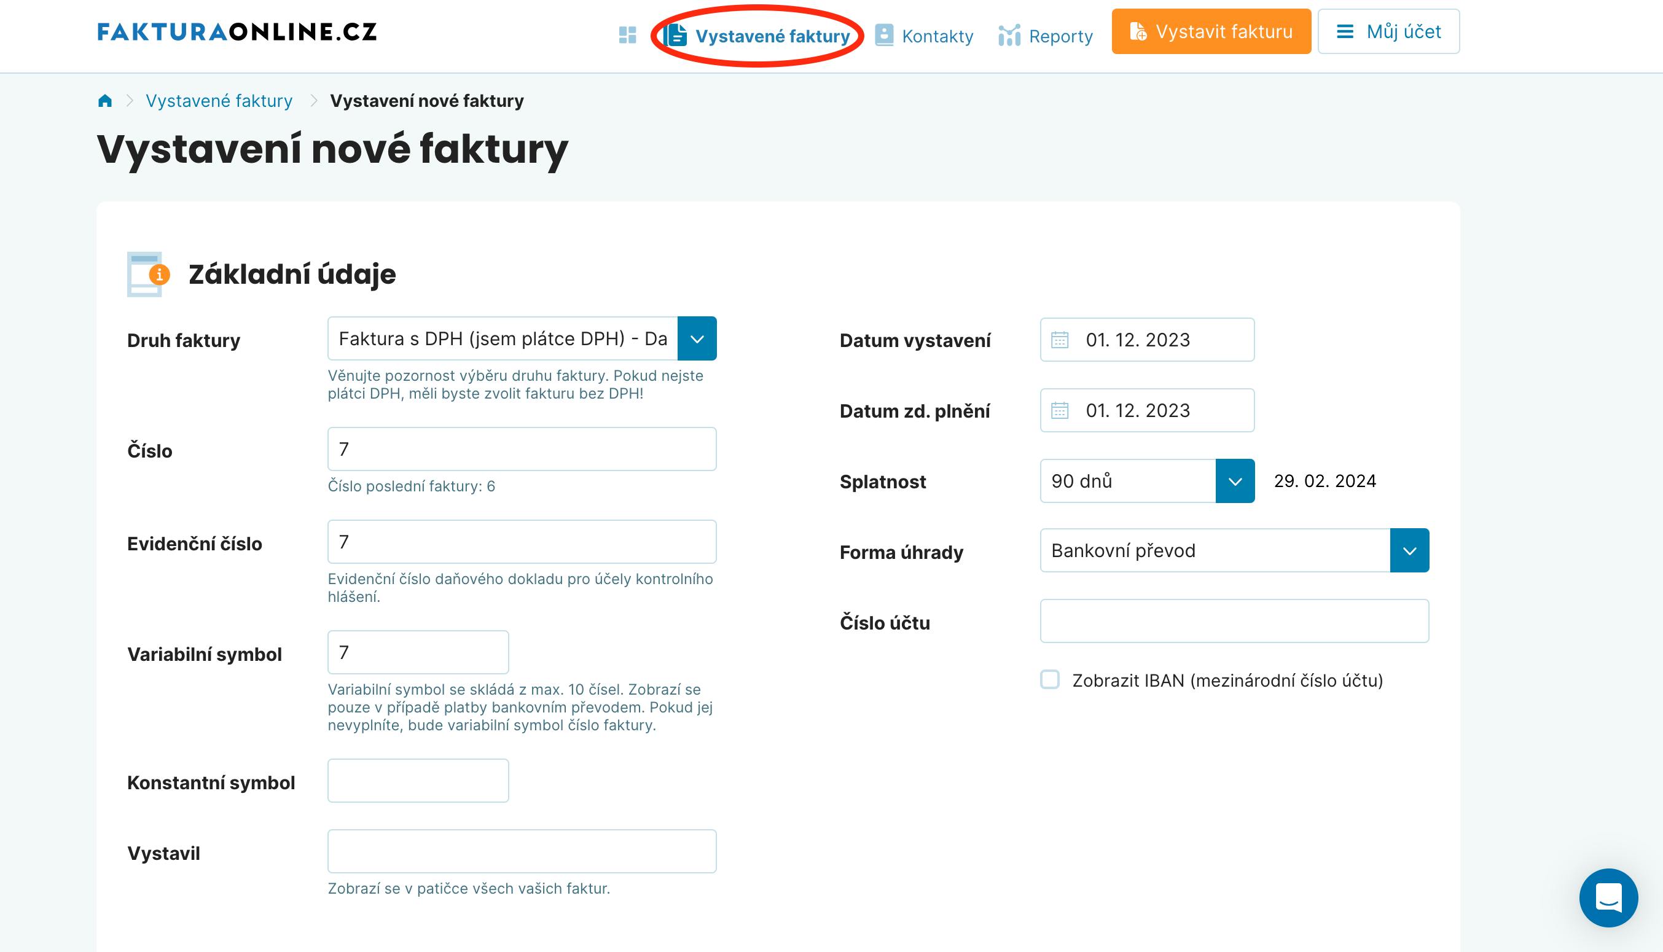Click the Datum zd. plnění date field
Screen dimensions: 1663x952
[1147, 411]
